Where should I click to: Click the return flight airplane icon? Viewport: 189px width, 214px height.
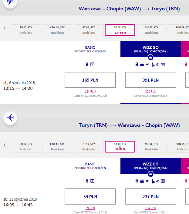(x=10, y=118)
